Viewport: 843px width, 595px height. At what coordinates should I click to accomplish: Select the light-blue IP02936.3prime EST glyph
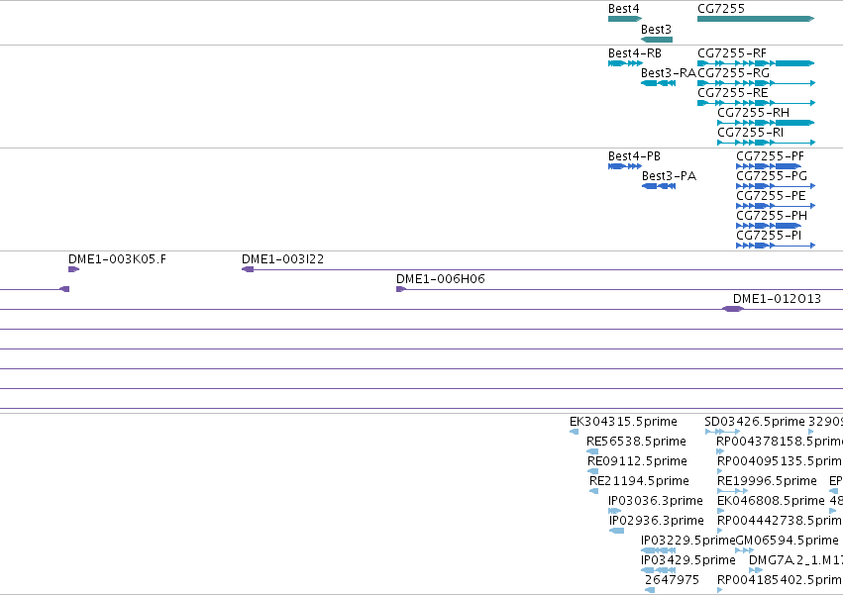coord(617,531)
